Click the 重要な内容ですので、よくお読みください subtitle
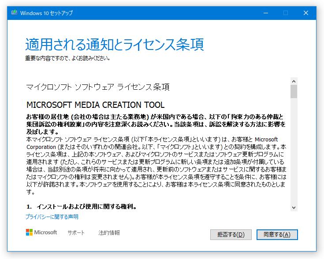Viewport: 324px width, 259px height. [x=67, y=58]
